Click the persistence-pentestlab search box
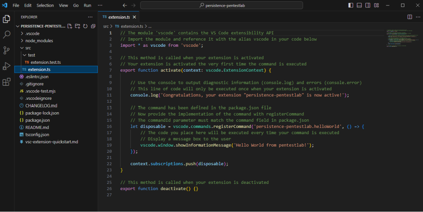This screenshot has width=423, height=212. pos(221,5)
